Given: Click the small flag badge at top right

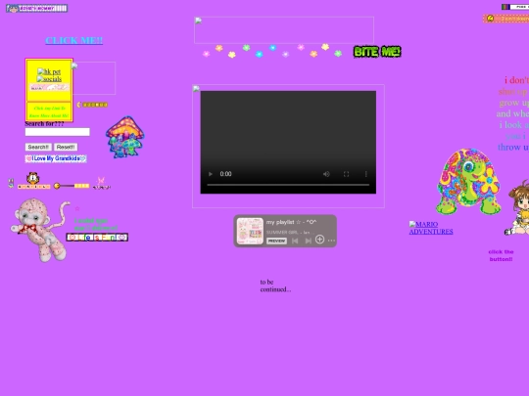Looking at the screenshot, I should coord(515,7).
